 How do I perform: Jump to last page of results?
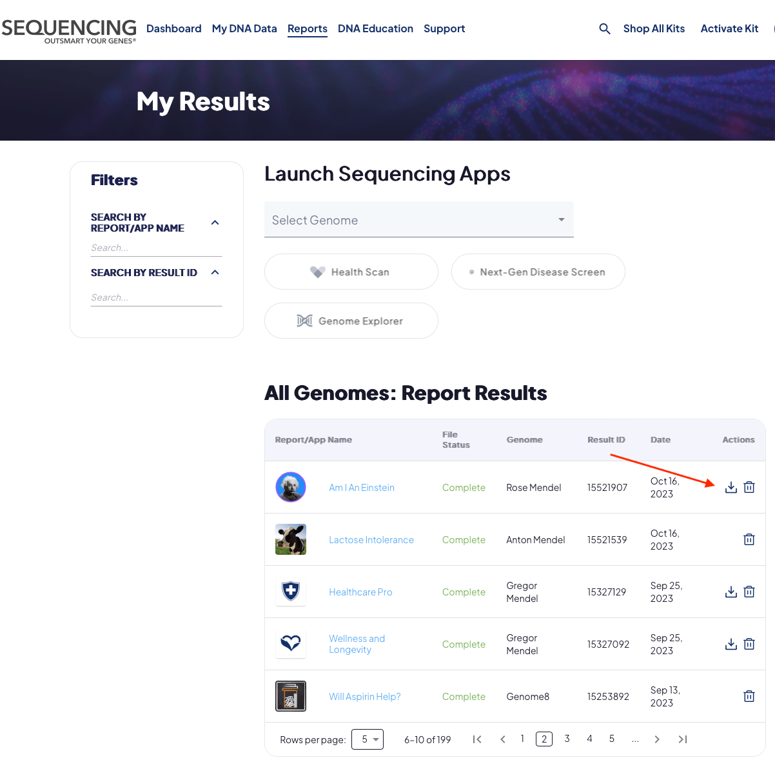pos(683,739)
